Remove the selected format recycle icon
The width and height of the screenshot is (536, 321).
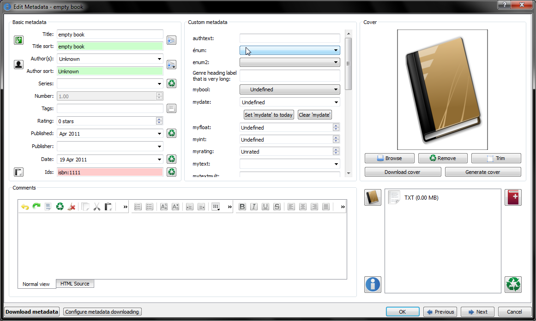(513, 284)
